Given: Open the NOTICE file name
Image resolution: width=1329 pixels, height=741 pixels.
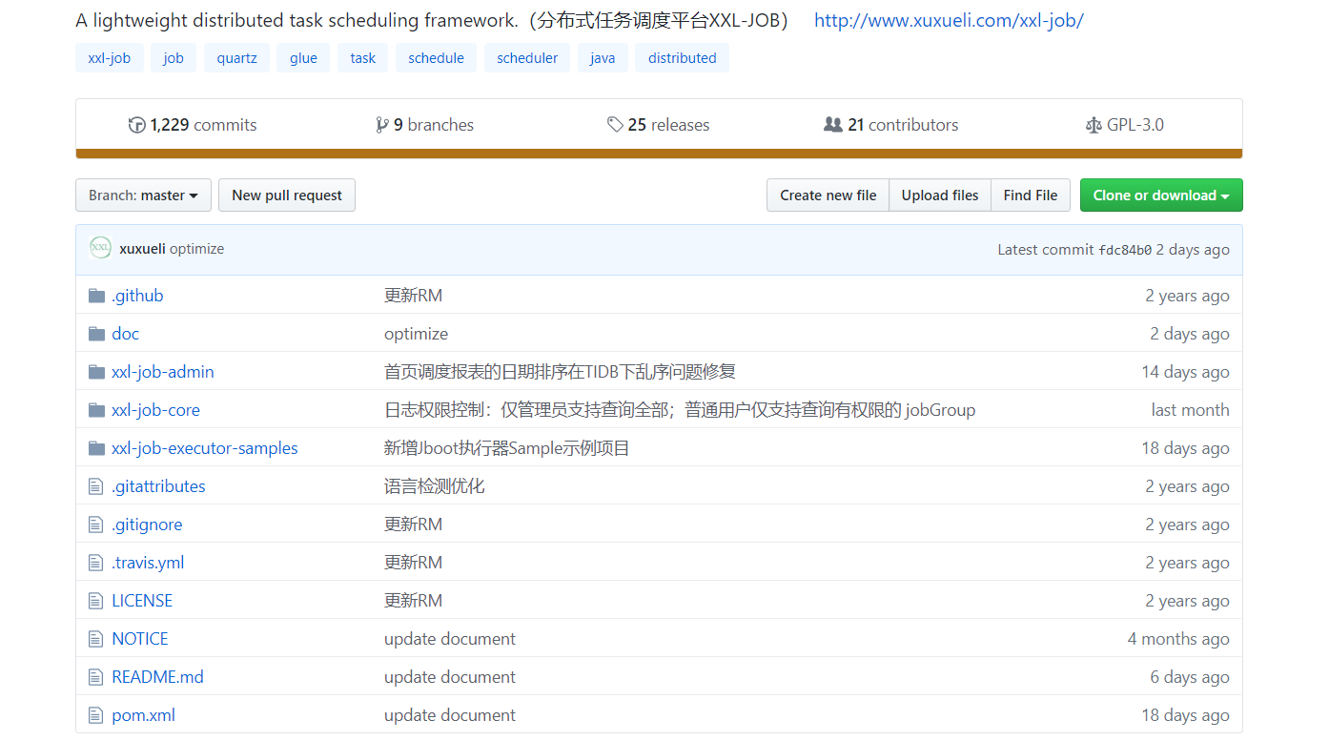Looking at the screenshot, I should click(x=140, y=639).
